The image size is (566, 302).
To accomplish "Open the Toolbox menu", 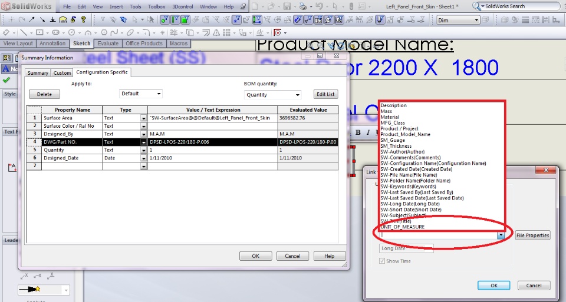I will [x=157, y=6].
